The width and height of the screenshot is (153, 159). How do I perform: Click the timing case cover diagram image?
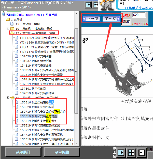click(117, 66)
